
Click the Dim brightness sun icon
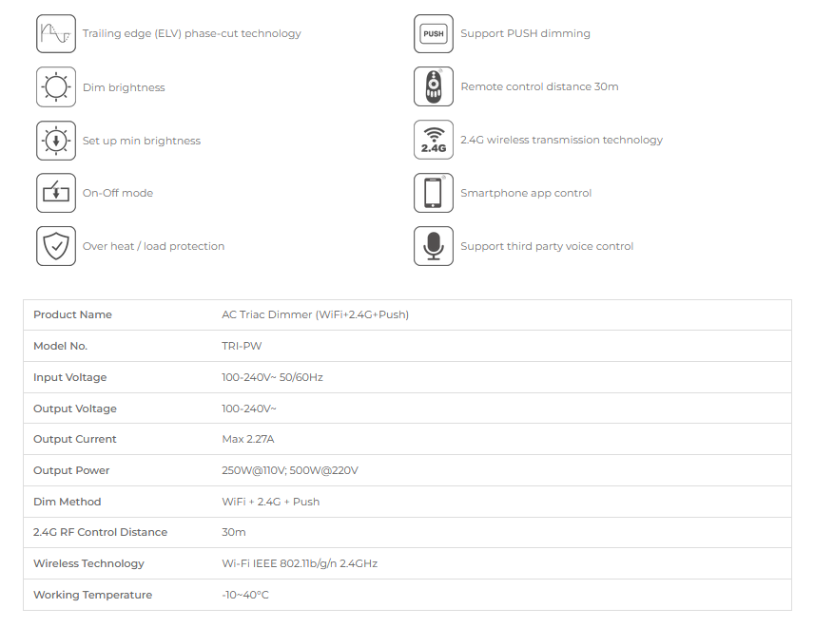pos(56,86)
